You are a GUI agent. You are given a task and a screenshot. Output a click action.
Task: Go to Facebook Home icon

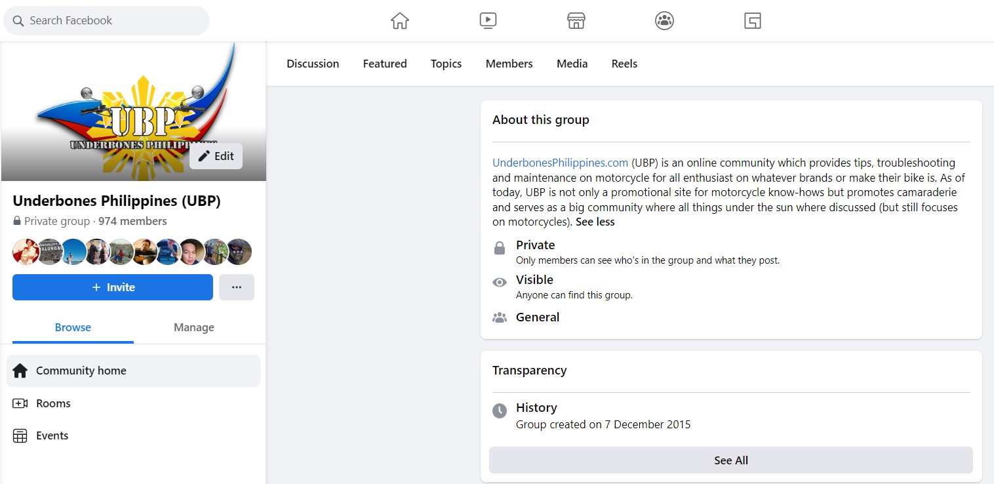point(399,21)
